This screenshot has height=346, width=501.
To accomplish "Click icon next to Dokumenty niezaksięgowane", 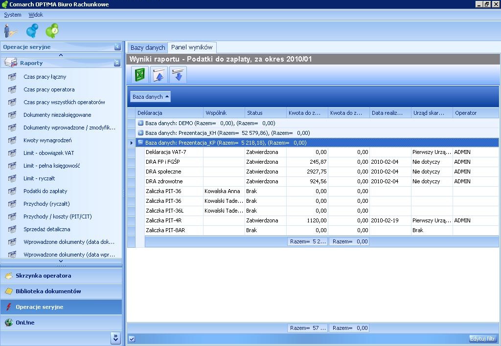I will pyautogui.click(x=12, y=115).
